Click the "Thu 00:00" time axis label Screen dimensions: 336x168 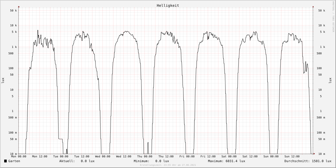145,157
